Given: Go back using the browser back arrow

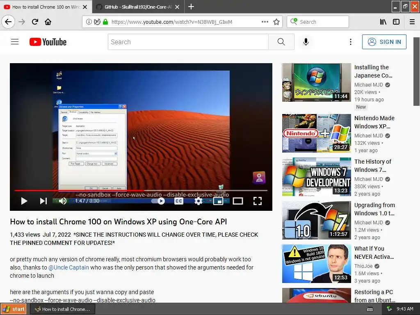Looking at the screenshot, I should click(8, 22).
